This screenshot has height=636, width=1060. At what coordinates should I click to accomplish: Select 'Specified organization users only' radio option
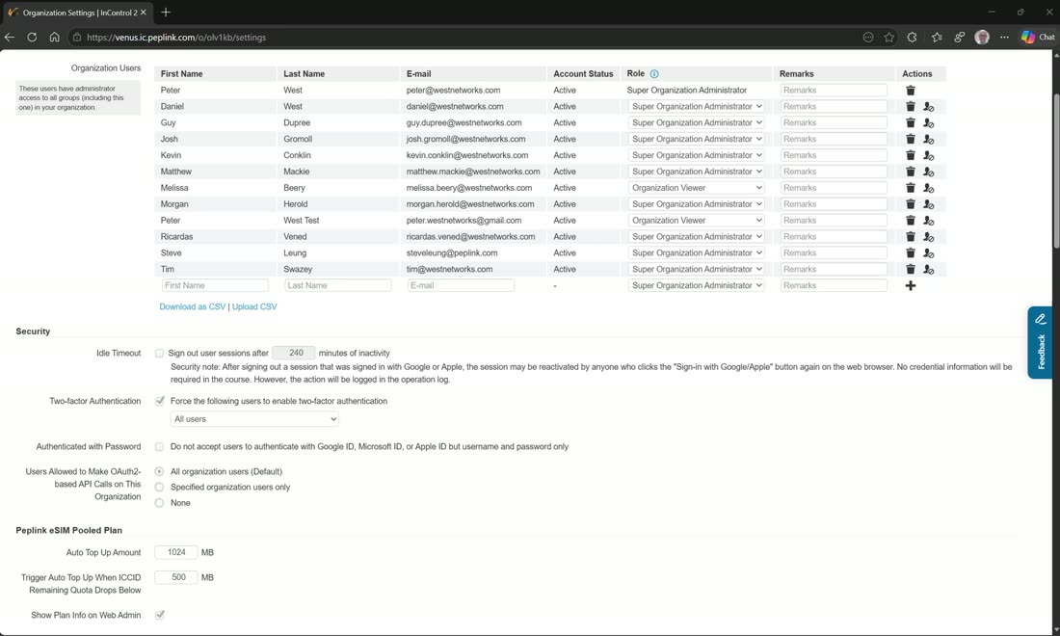(160, 487)
